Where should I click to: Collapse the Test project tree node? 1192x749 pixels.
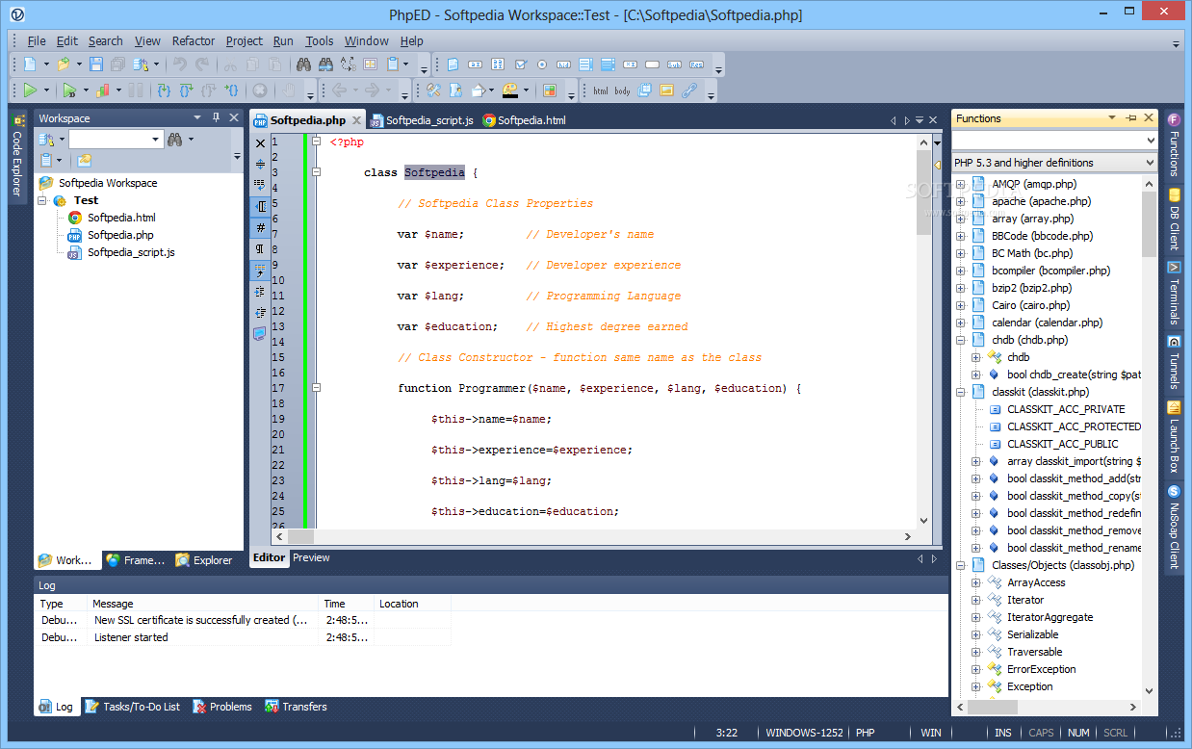[43, 200]
